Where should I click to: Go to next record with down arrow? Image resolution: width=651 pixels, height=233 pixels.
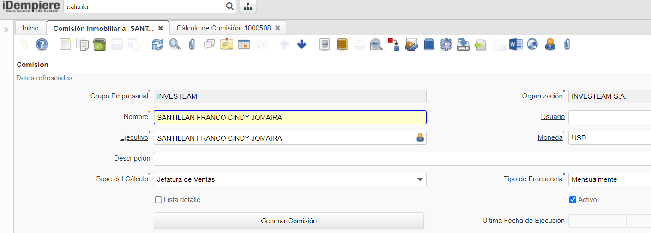point(301,44)
